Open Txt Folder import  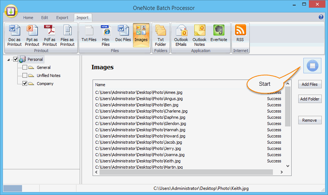coord(161,36)
